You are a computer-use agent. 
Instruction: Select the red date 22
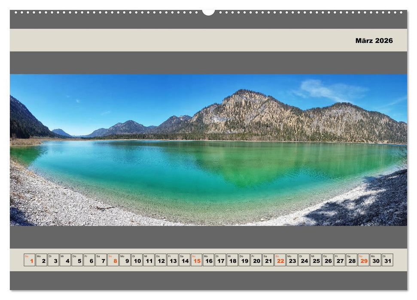pyautogui.click(x=279, y=258)
